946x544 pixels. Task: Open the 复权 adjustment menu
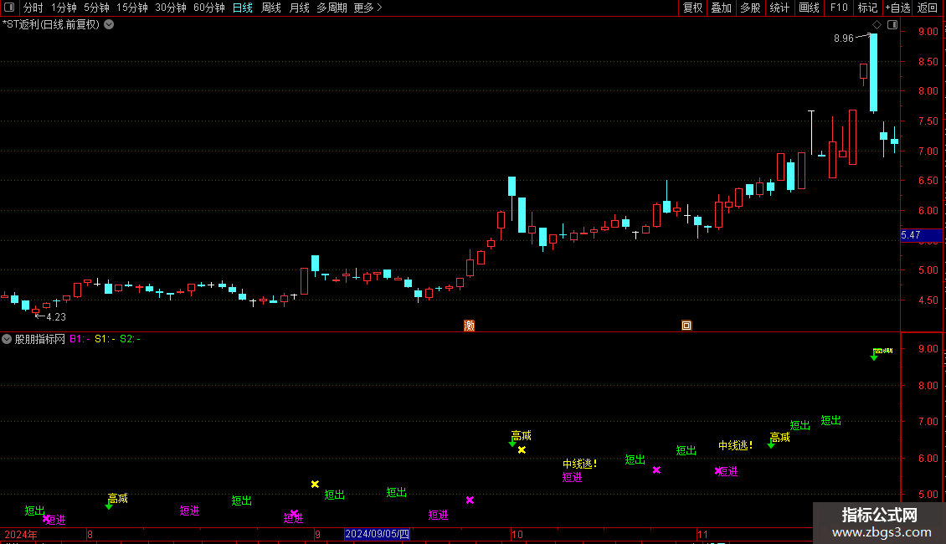coord(692,8)
